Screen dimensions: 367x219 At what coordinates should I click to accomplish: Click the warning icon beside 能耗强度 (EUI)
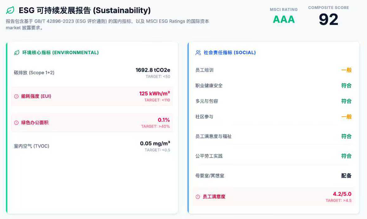[x=16, y=96]
